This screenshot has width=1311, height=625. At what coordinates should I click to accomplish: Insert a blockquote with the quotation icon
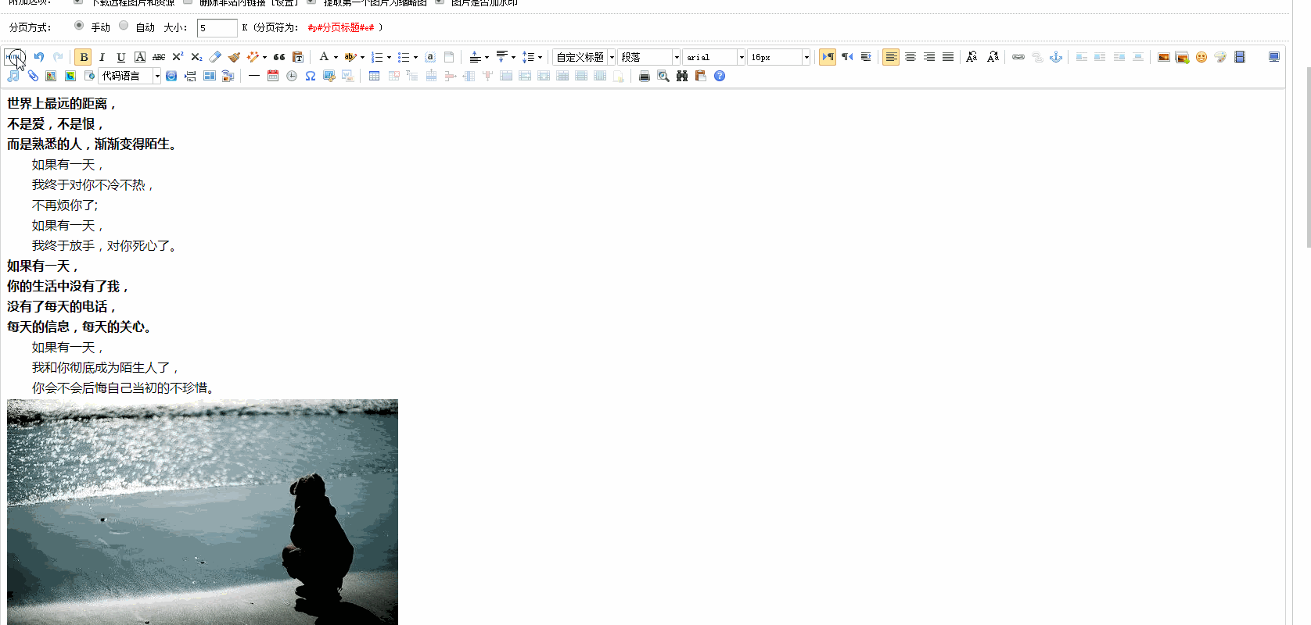[279, 57]
